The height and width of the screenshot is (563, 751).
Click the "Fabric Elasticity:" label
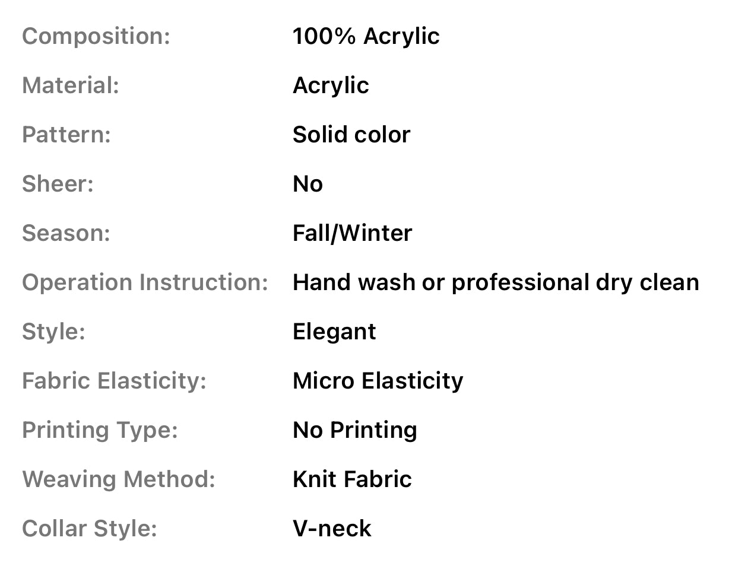point(114,381)
